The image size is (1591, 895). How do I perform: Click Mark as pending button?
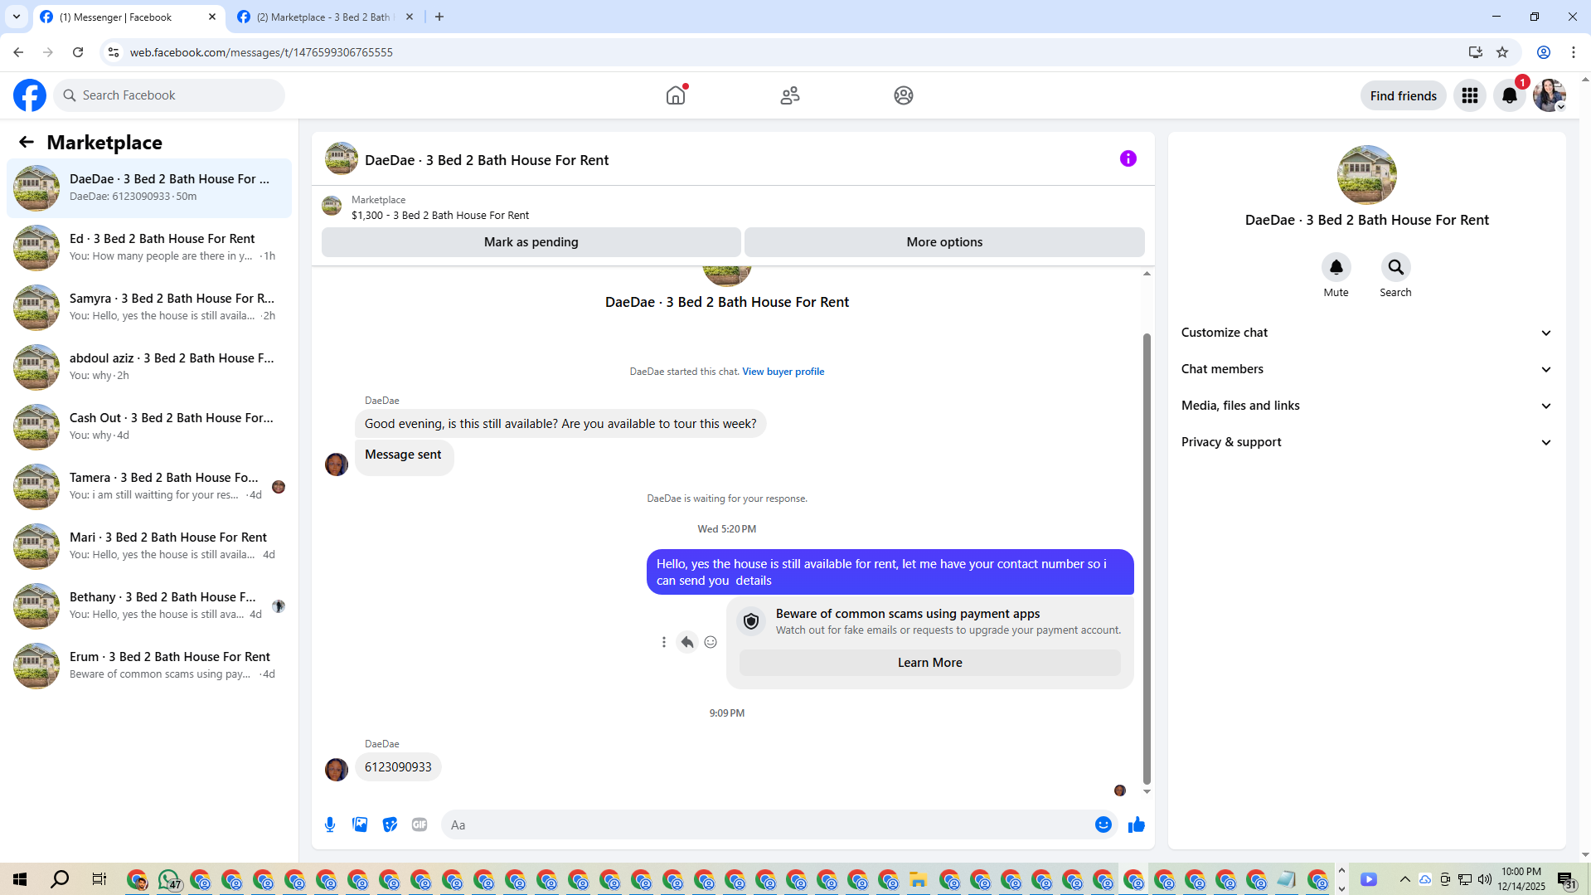(x=531, y=242)
